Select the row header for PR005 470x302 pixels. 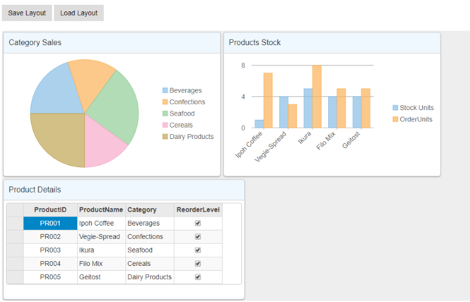14,277
